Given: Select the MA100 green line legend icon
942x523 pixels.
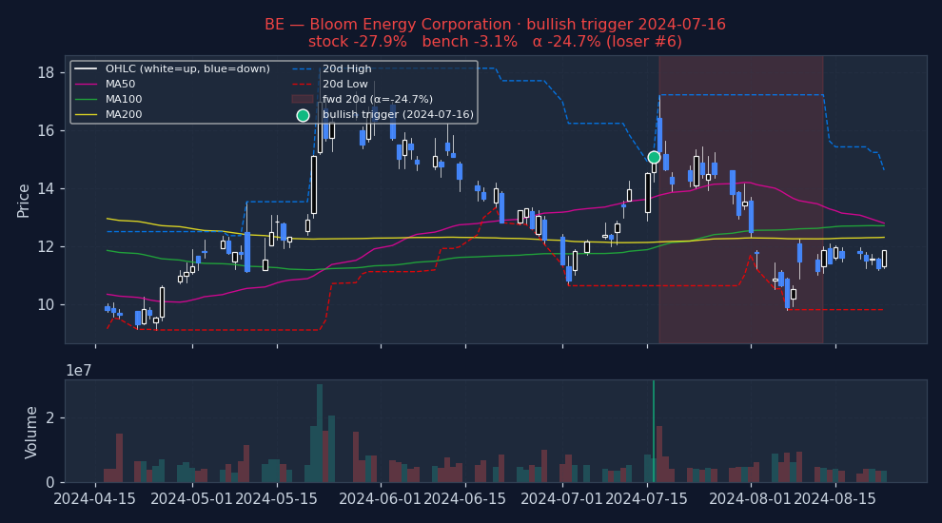Looking at the screenshot, I should (x=88, y=99).
